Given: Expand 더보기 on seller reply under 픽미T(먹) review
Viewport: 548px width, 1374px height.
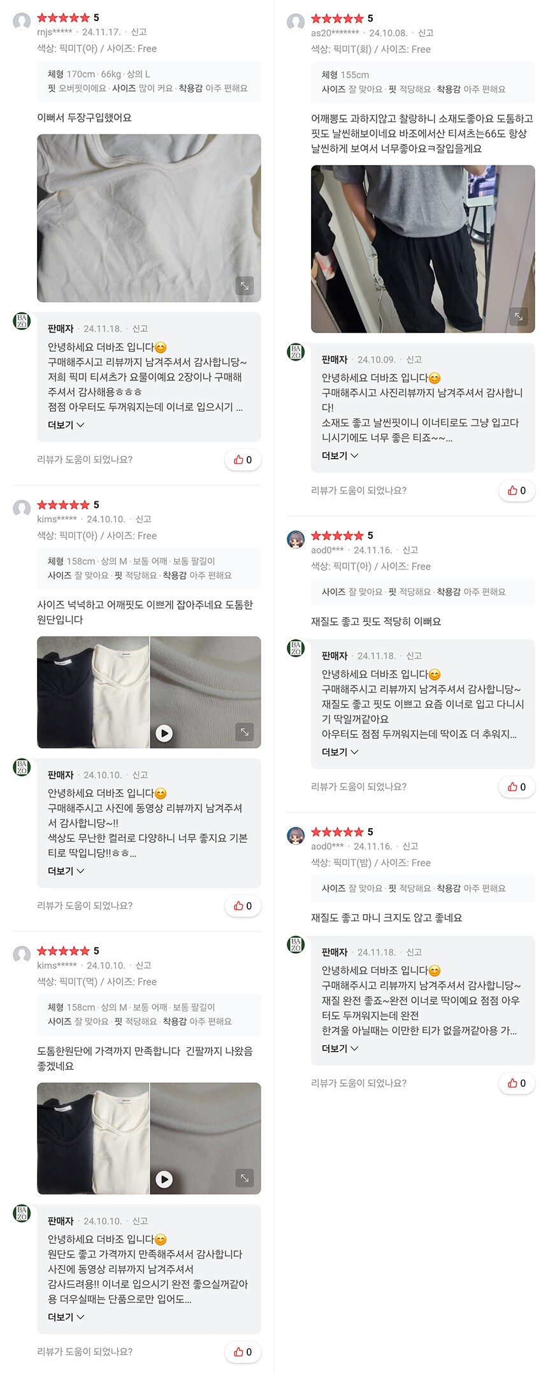Looking at the screenshot, I should pyautogui.click(x=66, y=1317).
